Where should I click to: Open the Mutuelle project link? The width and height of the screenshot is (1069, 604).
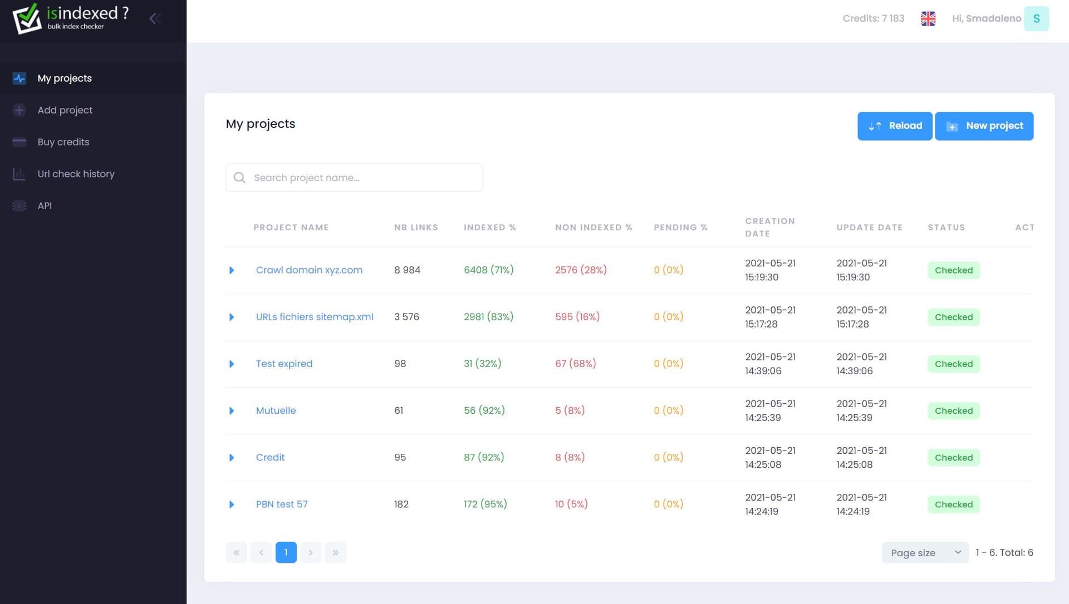pos(276,410)
